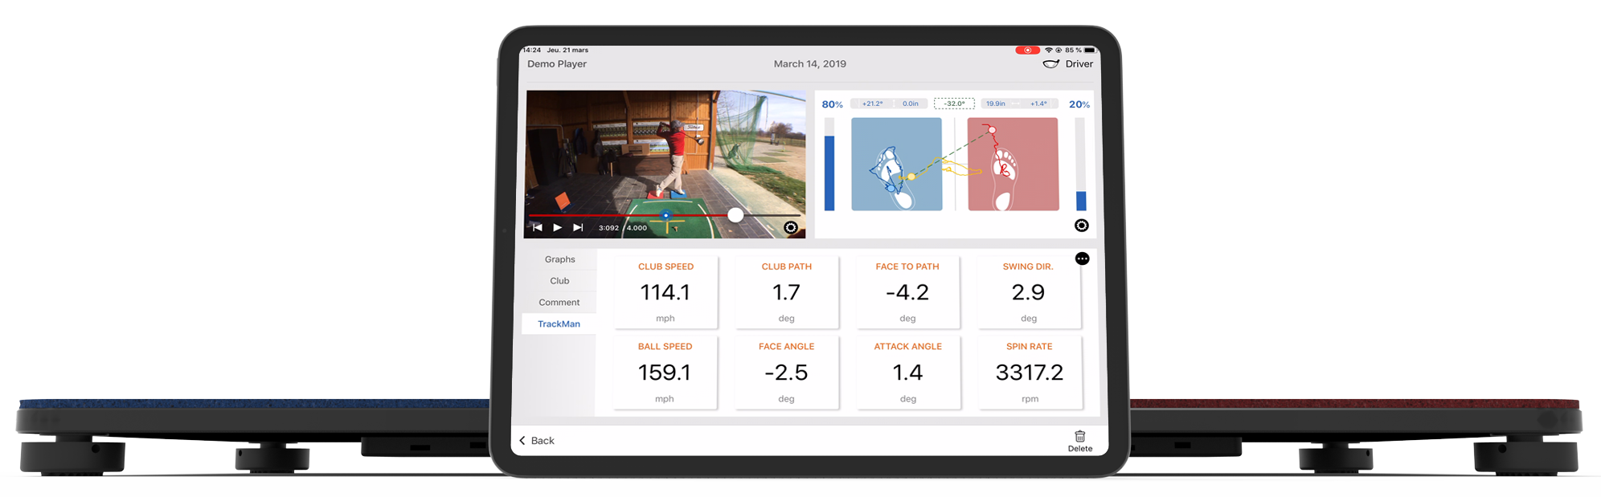Screen dimensions: 1601x497
Task: Play the swing video
Action: coord(557,228)
